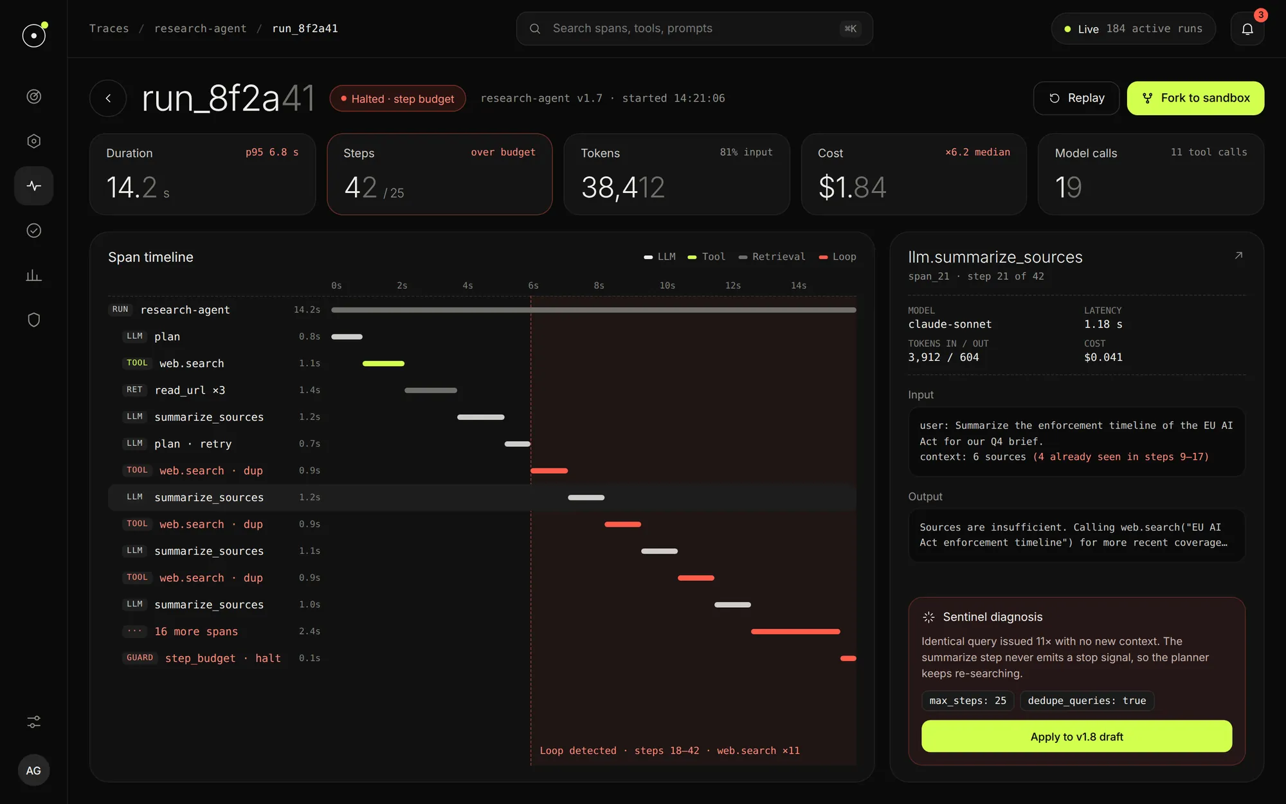Toggle the Loop legend filter
1286x804 pixels.
pos(837,257)
